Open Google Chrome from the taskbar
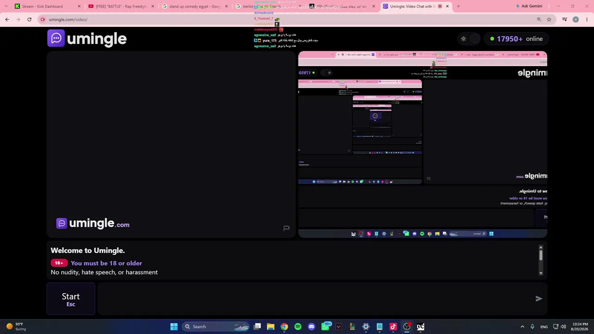The height and width of the screenshot is (334, 594). click(x=284, y=327)
